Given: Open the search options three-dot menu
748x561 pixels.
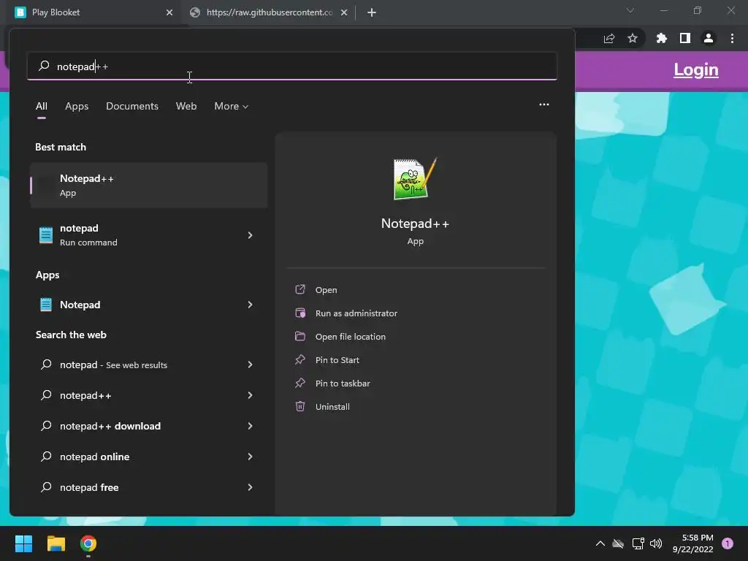Looking at the screenshot, I should pyautogui.click(x=543, y=104).
